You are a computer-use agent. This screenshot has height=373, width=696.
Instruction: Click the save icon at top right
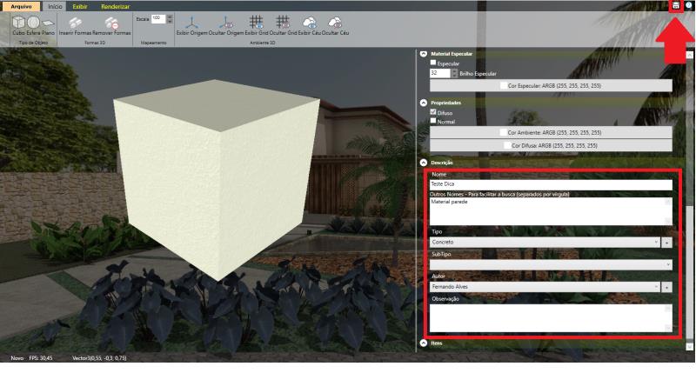coord(675,6)
